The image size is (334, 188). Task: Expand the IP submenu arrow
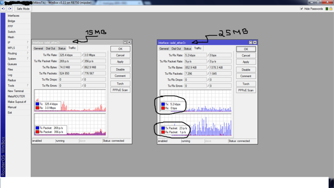point(28,42)
